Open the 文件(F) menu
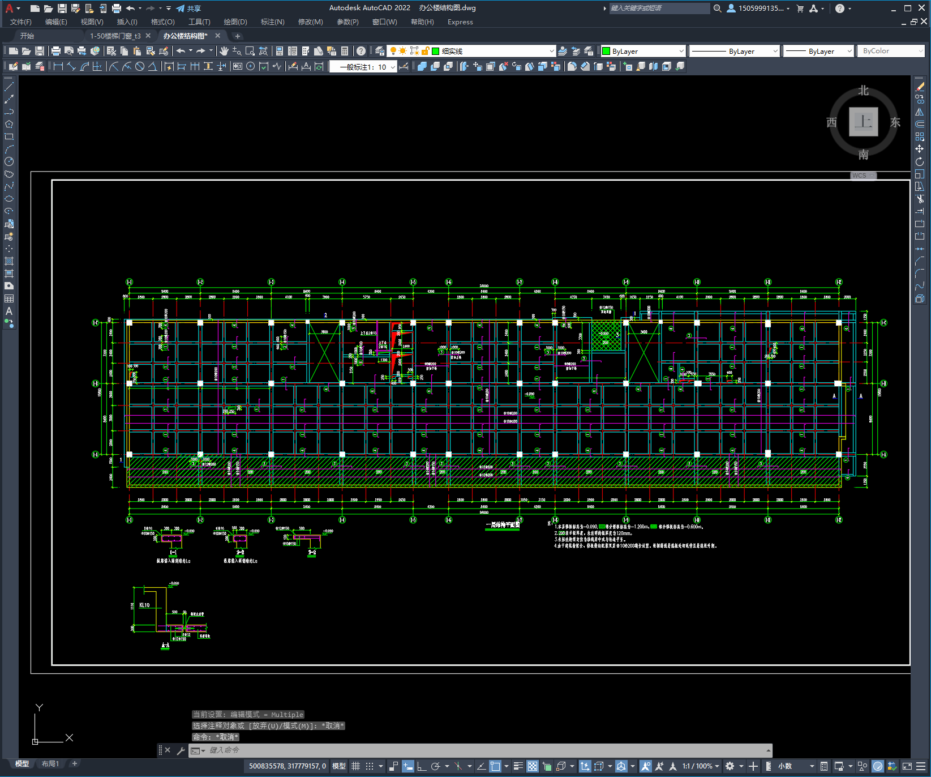This screenshot has height=777, width=931. tap(21, 22)
